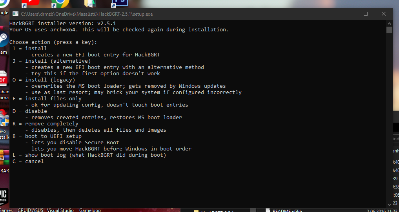Click 'HackBGRT installer version: v2.5.1' text
The height and width of the screenshot is (212, 399).
63,24
